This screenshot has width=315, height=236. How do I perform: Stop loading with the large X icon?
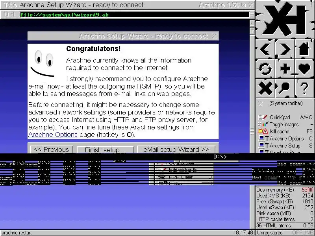point(265,88)
